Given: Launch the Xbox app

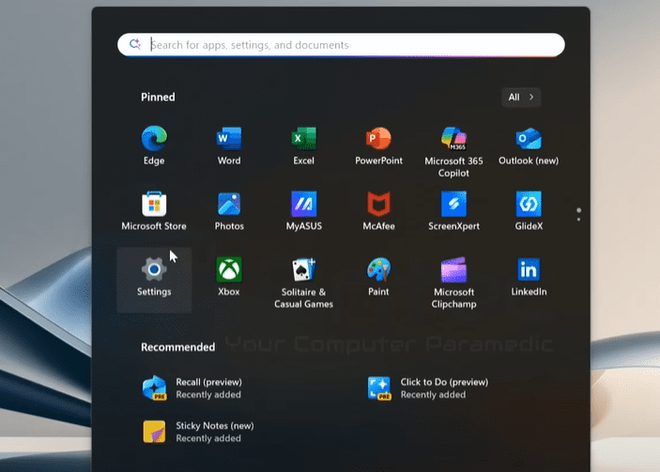Looking at the screenshot, I should click(229, 270).
